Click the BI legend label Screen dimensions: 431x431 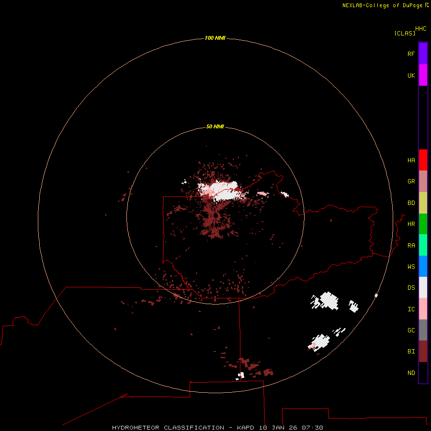pyautogui.click(x=411, y=352)
